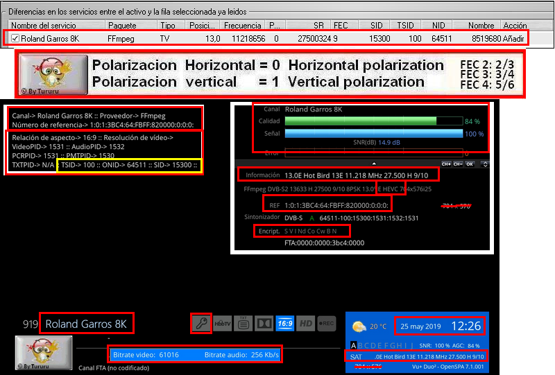Click the highlighted tuner letter 'A'

[x=353, y=345]
